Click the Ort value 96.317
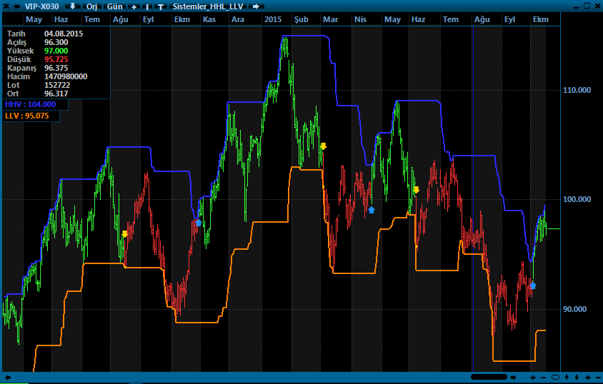The image size is (603, 384). click(56, 94)
